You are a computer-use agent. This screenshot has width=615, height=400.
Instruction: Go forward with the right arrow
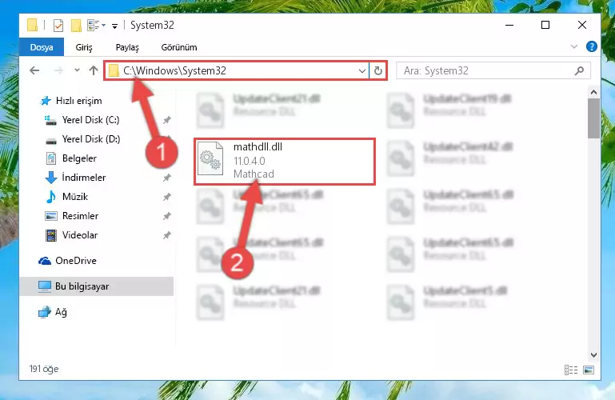58,70
